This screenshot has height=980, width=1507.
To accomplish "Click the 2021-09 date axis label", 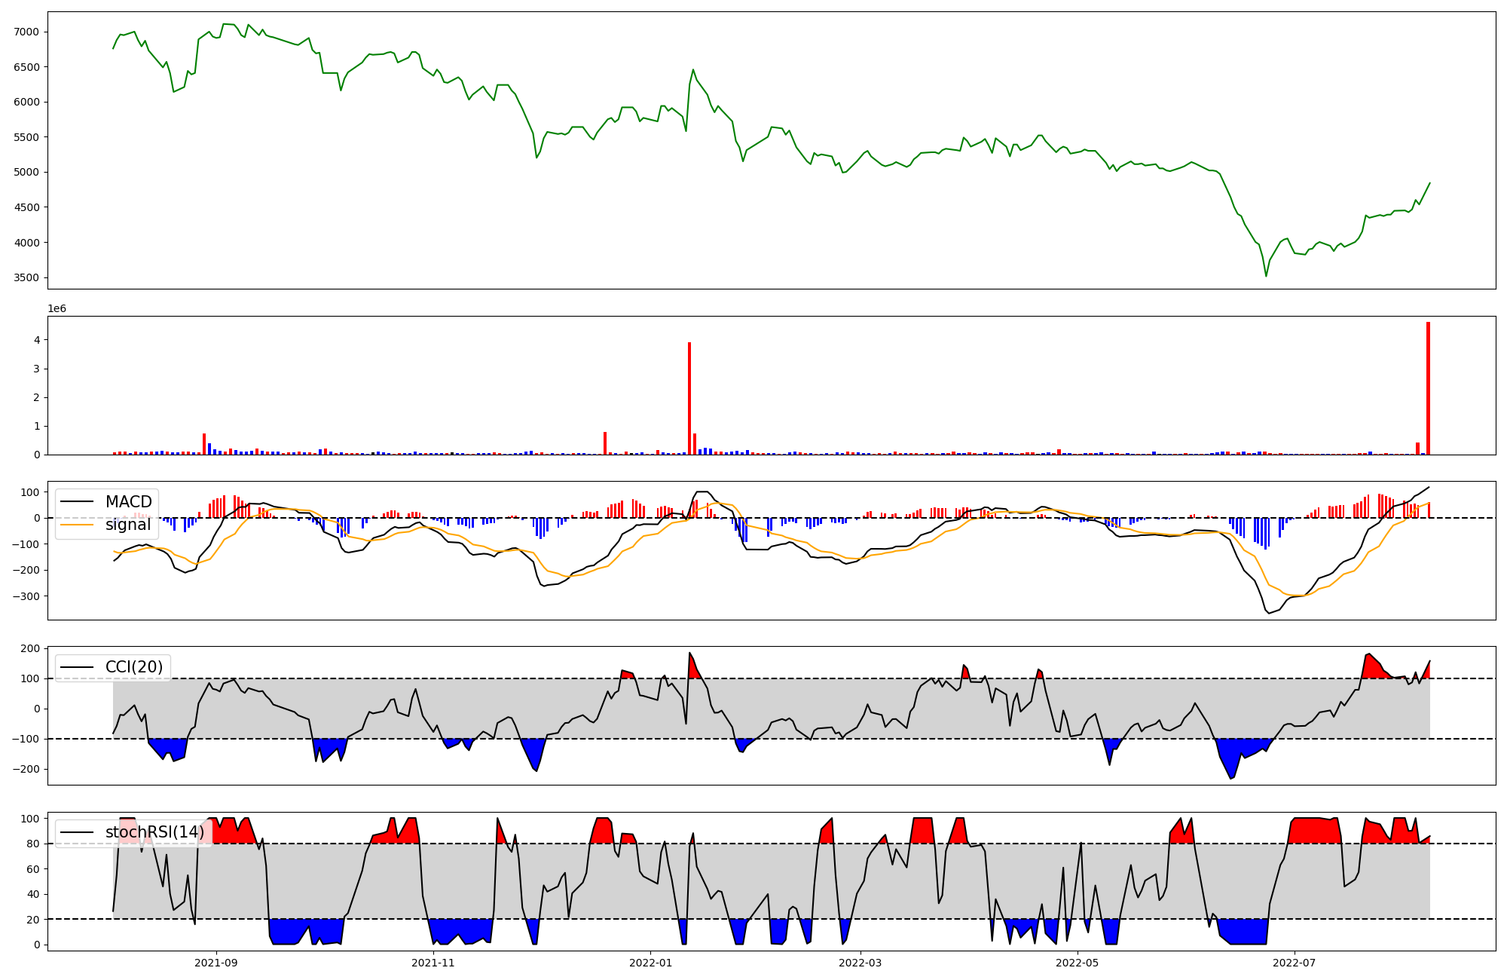I will point(216,963).
